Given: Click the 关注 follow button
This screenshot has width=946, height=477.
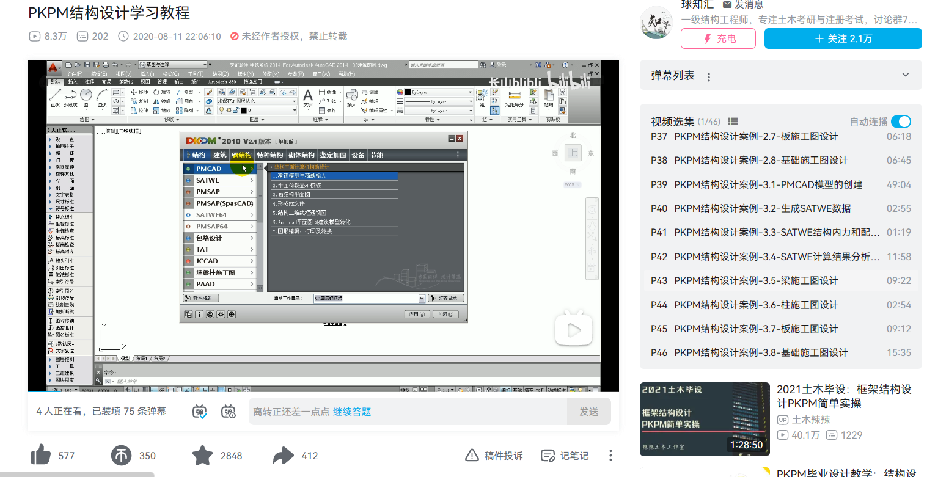Looking at the screenshot, I should pyautogui.click(x=843, y=38).
